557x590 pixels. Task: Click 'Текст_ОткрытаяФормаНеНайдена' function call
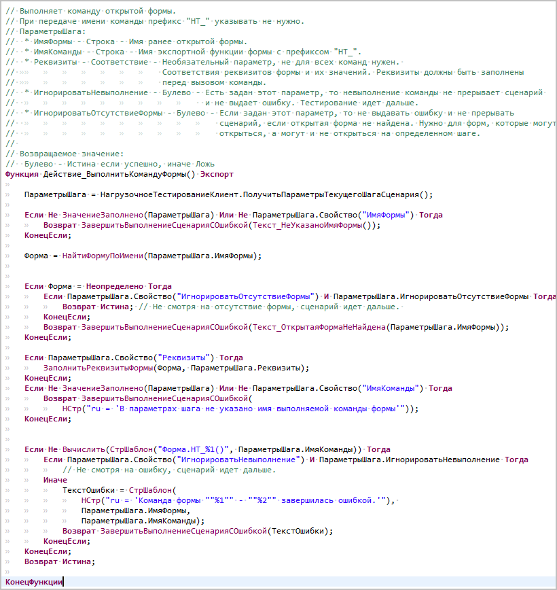[x=319, y=327]
